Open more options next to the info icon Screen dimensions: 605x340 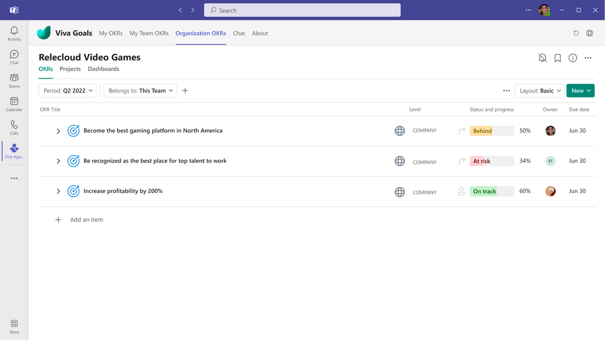click(x=588, y=58)
